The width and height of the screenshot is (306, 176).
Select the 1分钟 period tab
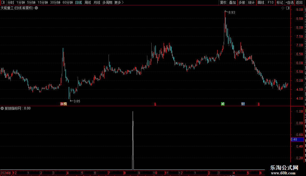[21, 2]
